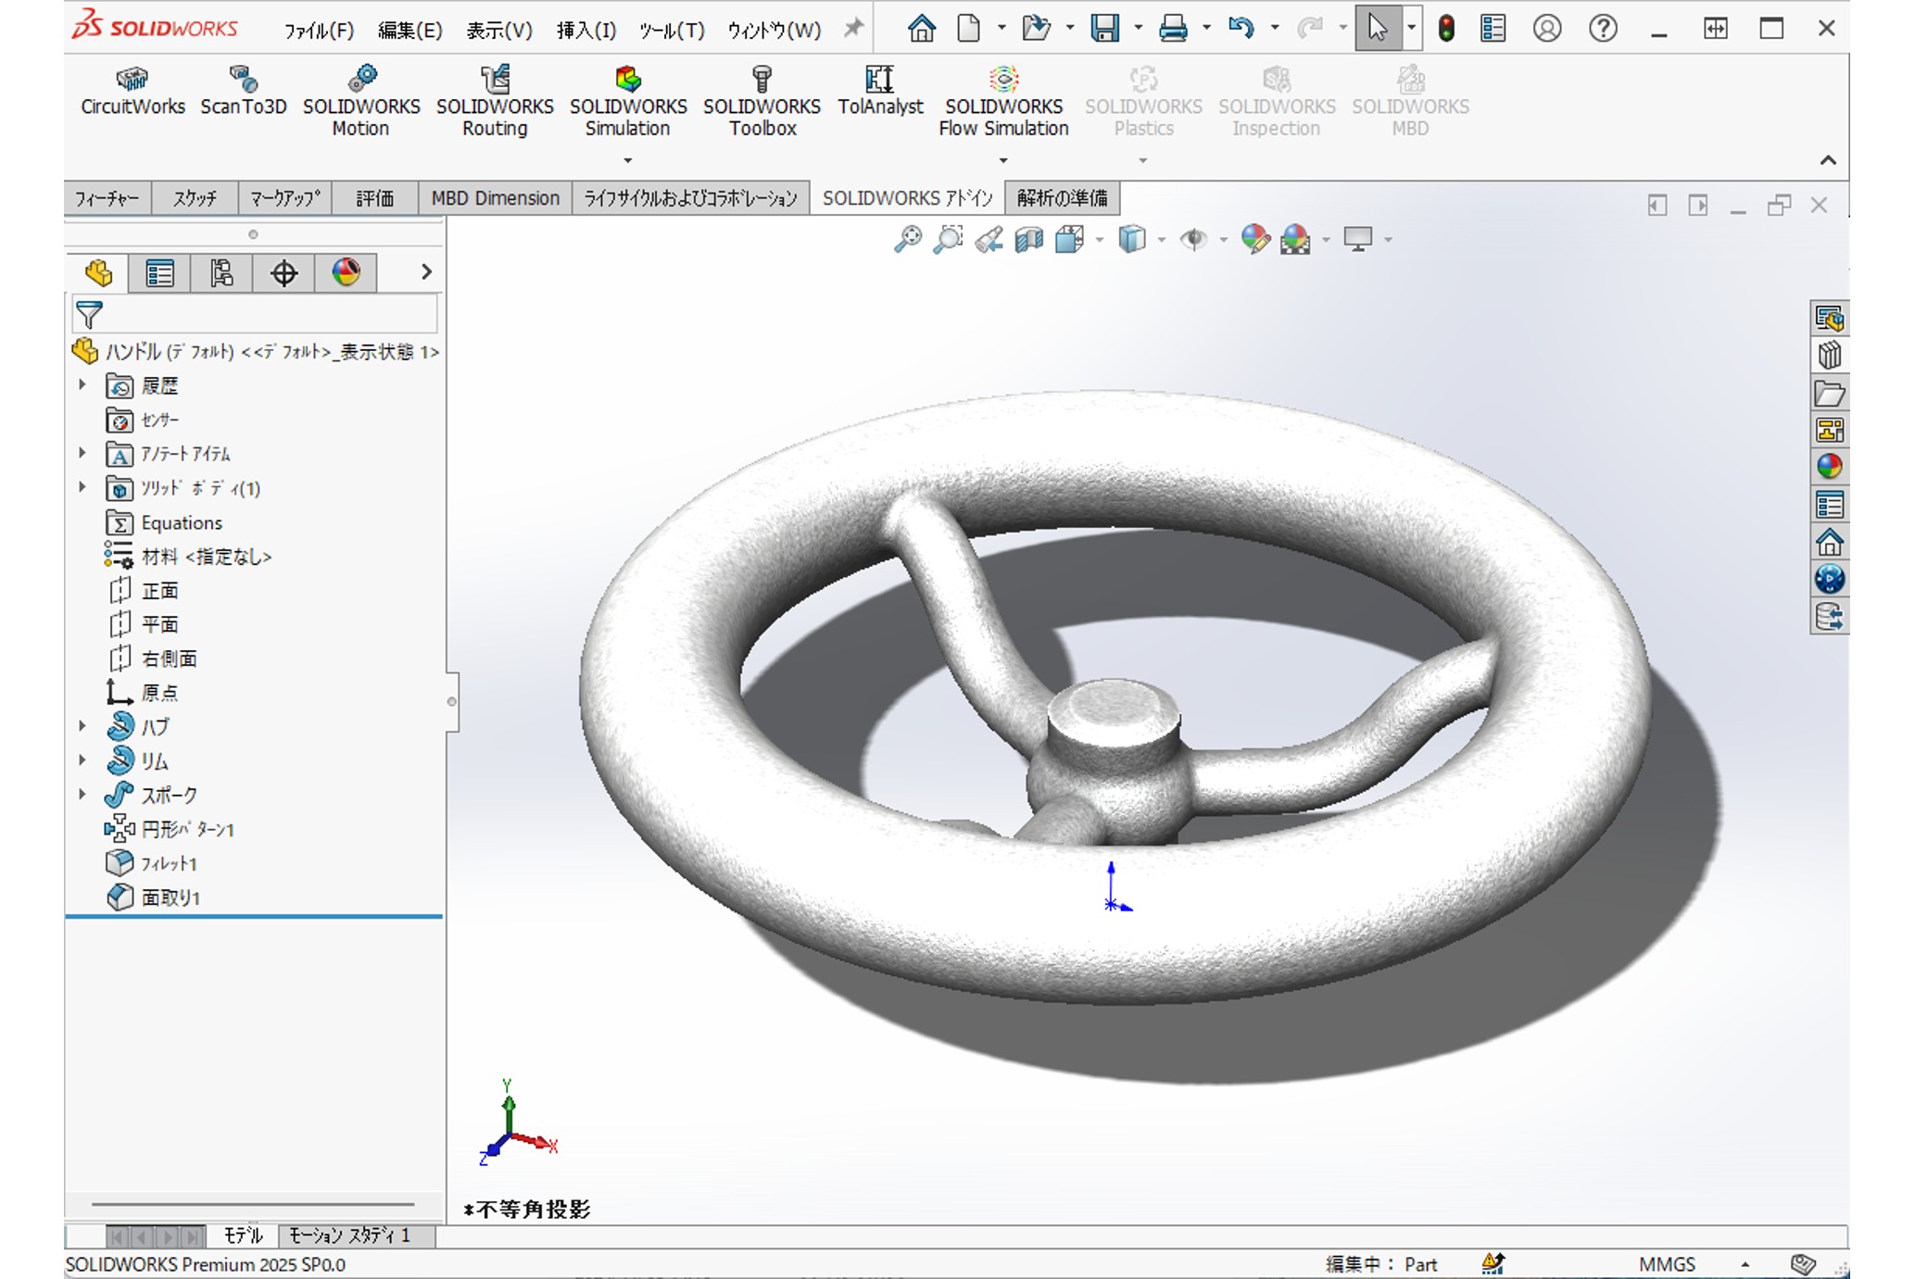The width and height of the screenshot is (1915, 1279).
Task: Create a new document
Action: click(968, 29)
